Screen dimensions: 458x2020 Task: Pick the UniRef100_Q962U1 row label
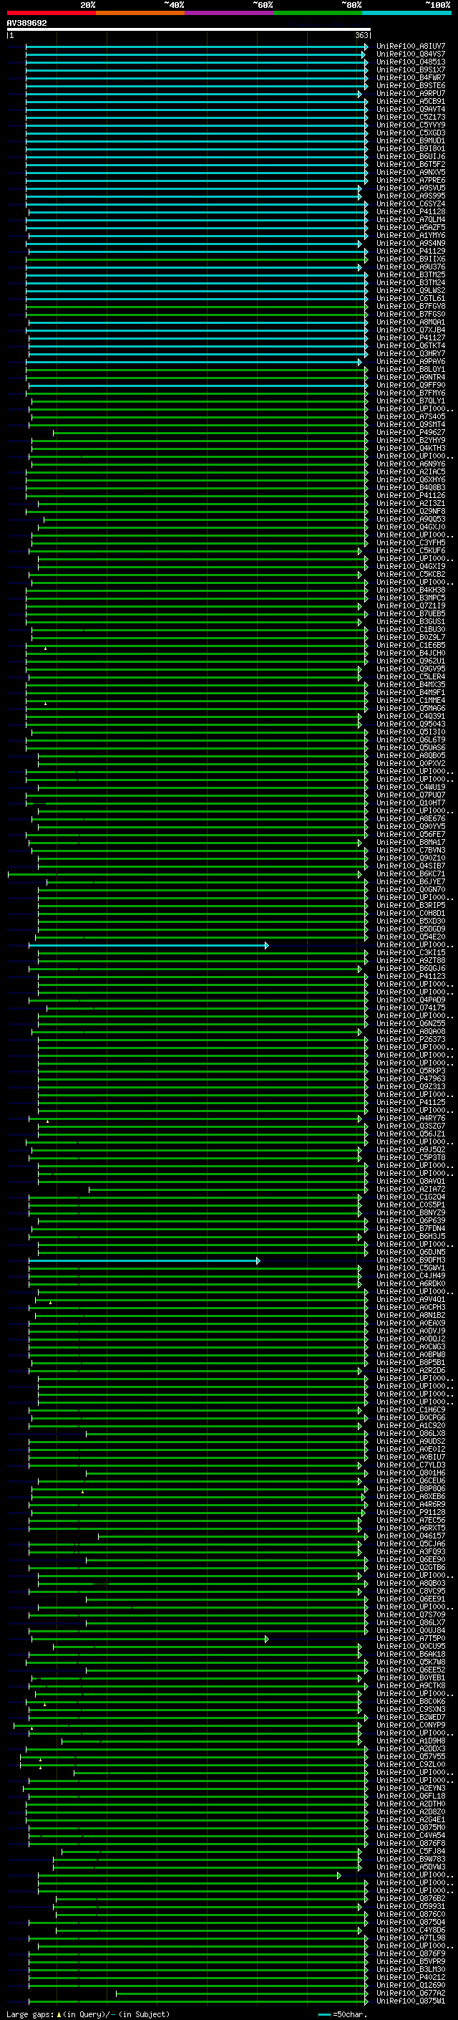[x=411, y=661]
